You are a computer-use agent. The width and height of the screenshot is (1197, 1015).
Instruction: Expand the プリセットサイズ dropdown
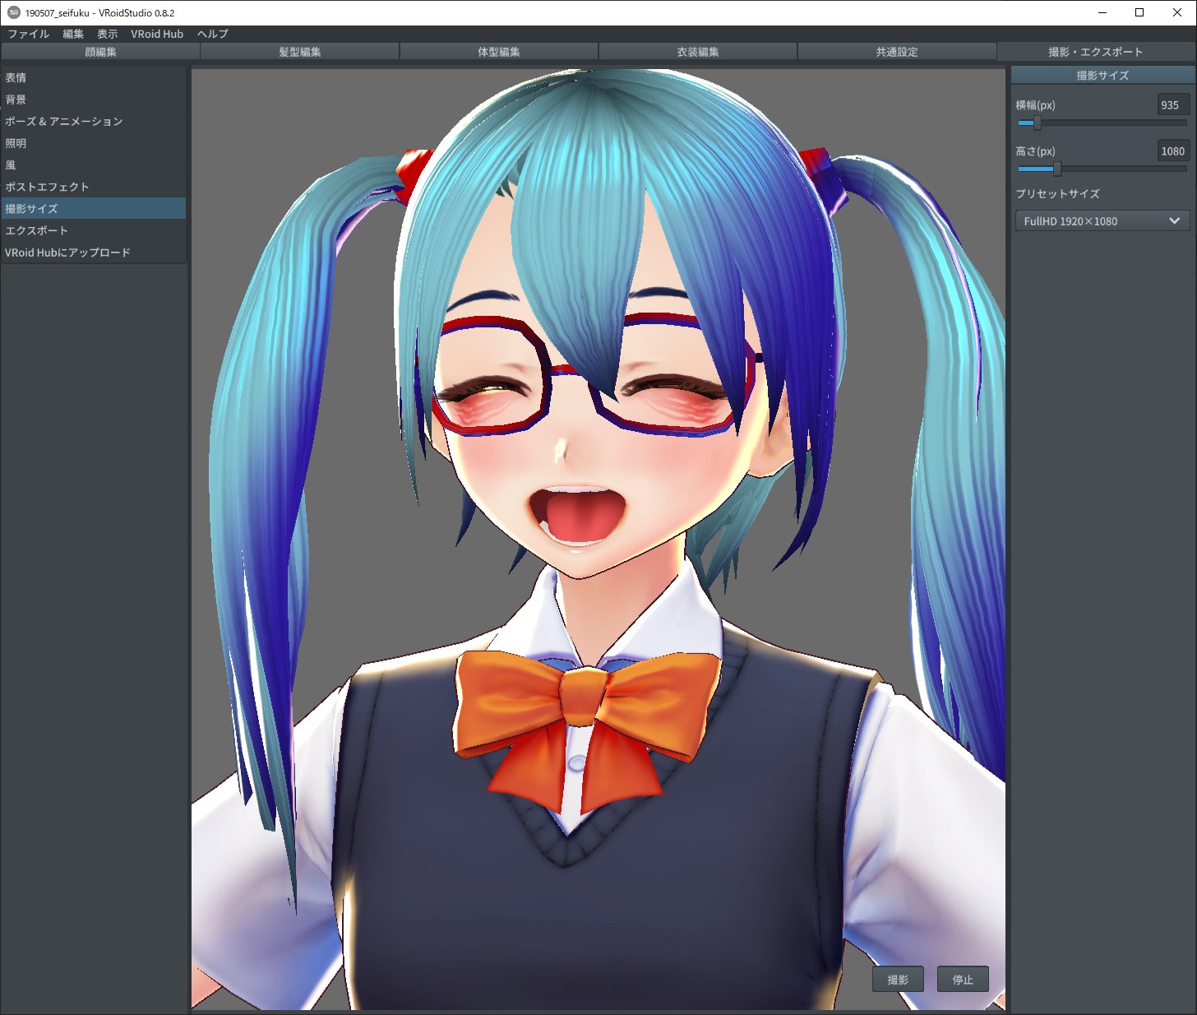pyautogui.click(x=1102, y=220)
